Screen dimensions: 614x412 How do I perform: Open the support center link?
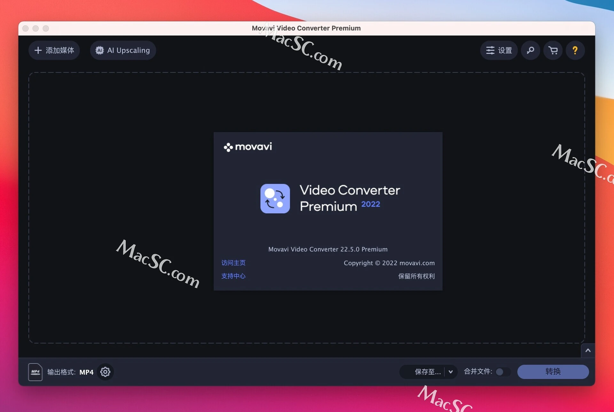coord(233,276)
